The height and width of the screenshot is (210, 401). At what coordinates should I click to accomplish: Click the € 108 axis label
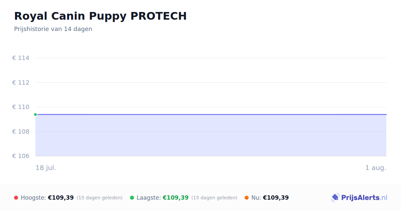pos(21,131)
